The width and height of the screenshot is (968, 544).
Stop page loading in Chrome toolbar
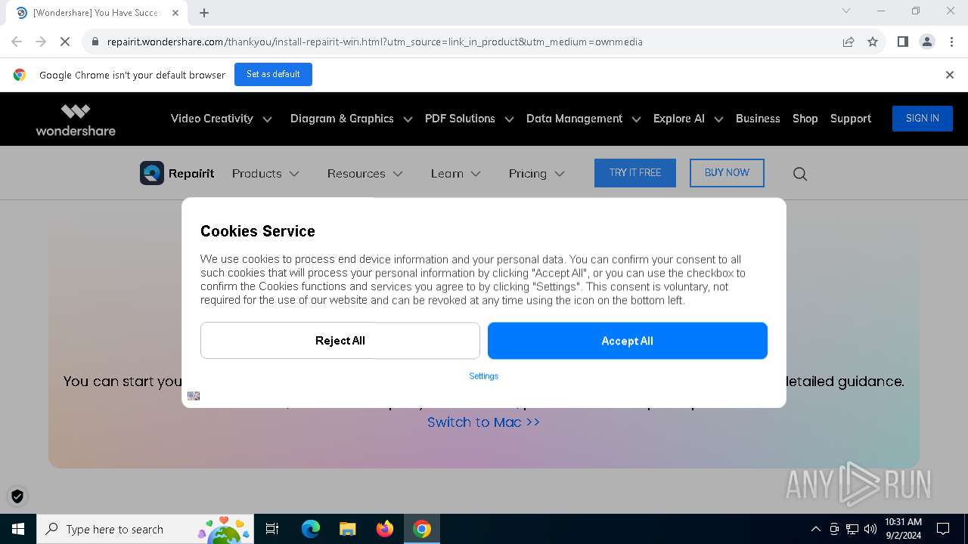[x=65, y=42]
